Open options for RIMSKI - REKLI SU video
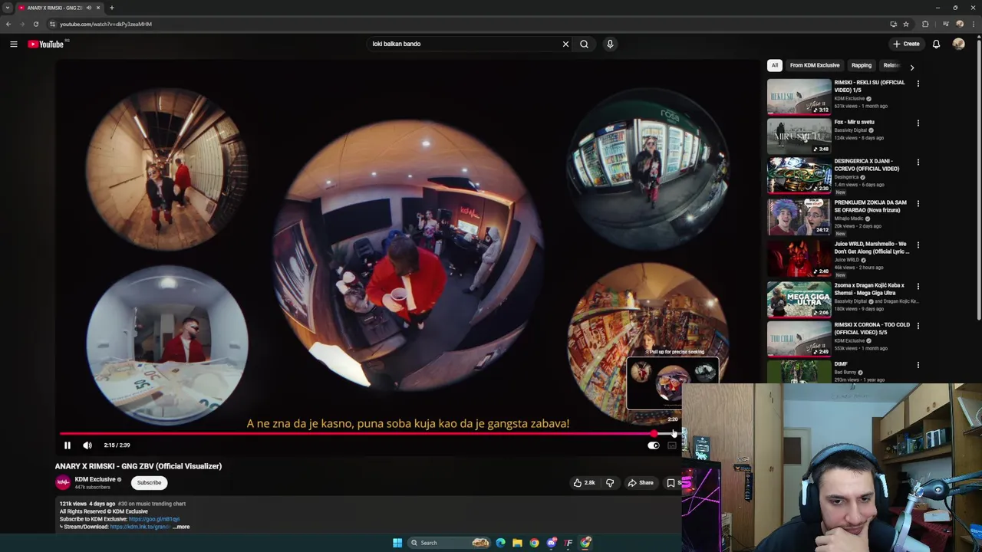The image size is (982, 552). click(x=918, y=84)
